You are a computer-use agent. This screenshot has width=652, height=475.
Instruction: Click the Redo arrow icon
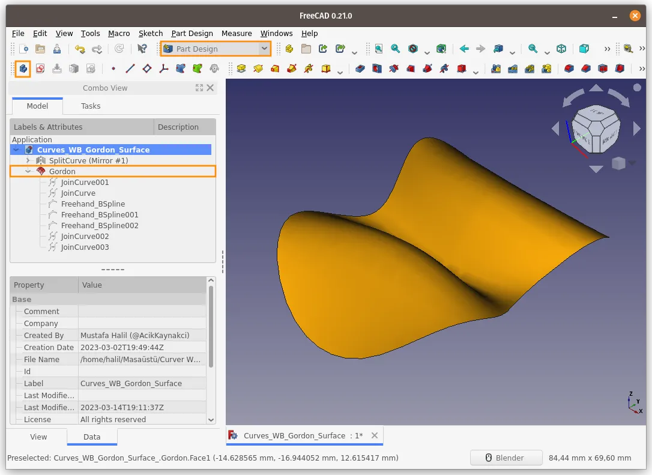97,49
